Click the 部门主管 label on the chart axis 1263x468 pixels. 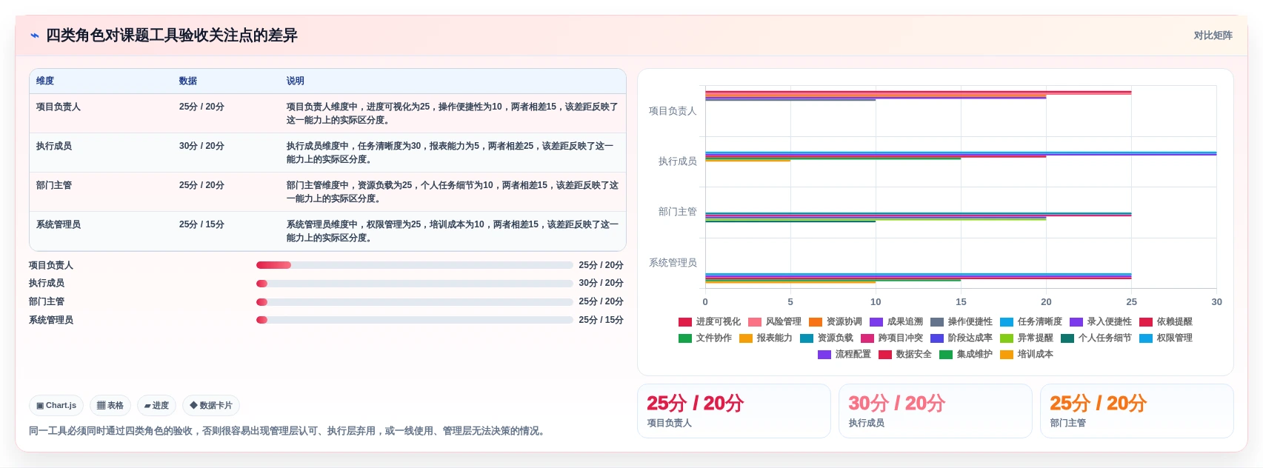[x=678, y=212]
